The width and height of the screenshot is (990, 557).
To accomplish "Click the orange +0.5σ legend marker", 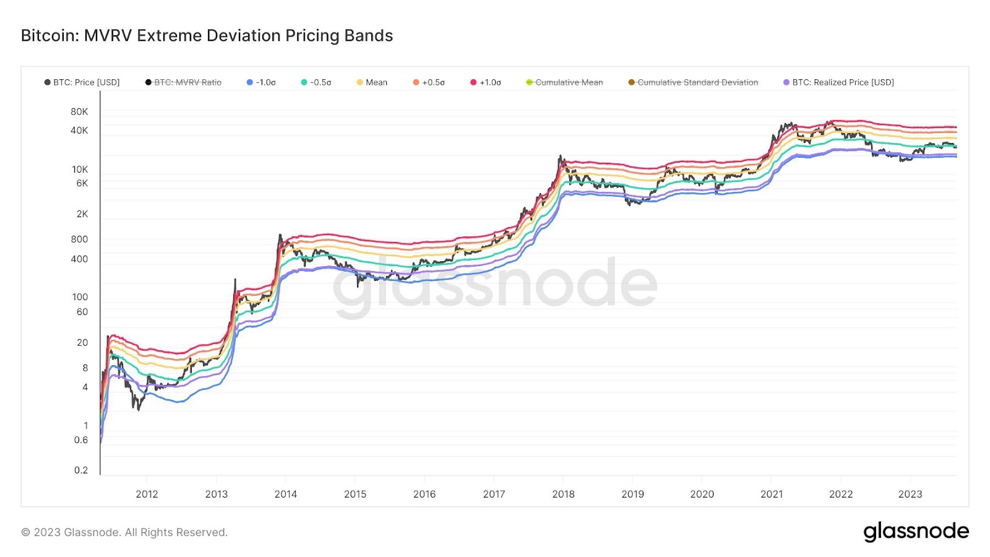I will [416, 82].
